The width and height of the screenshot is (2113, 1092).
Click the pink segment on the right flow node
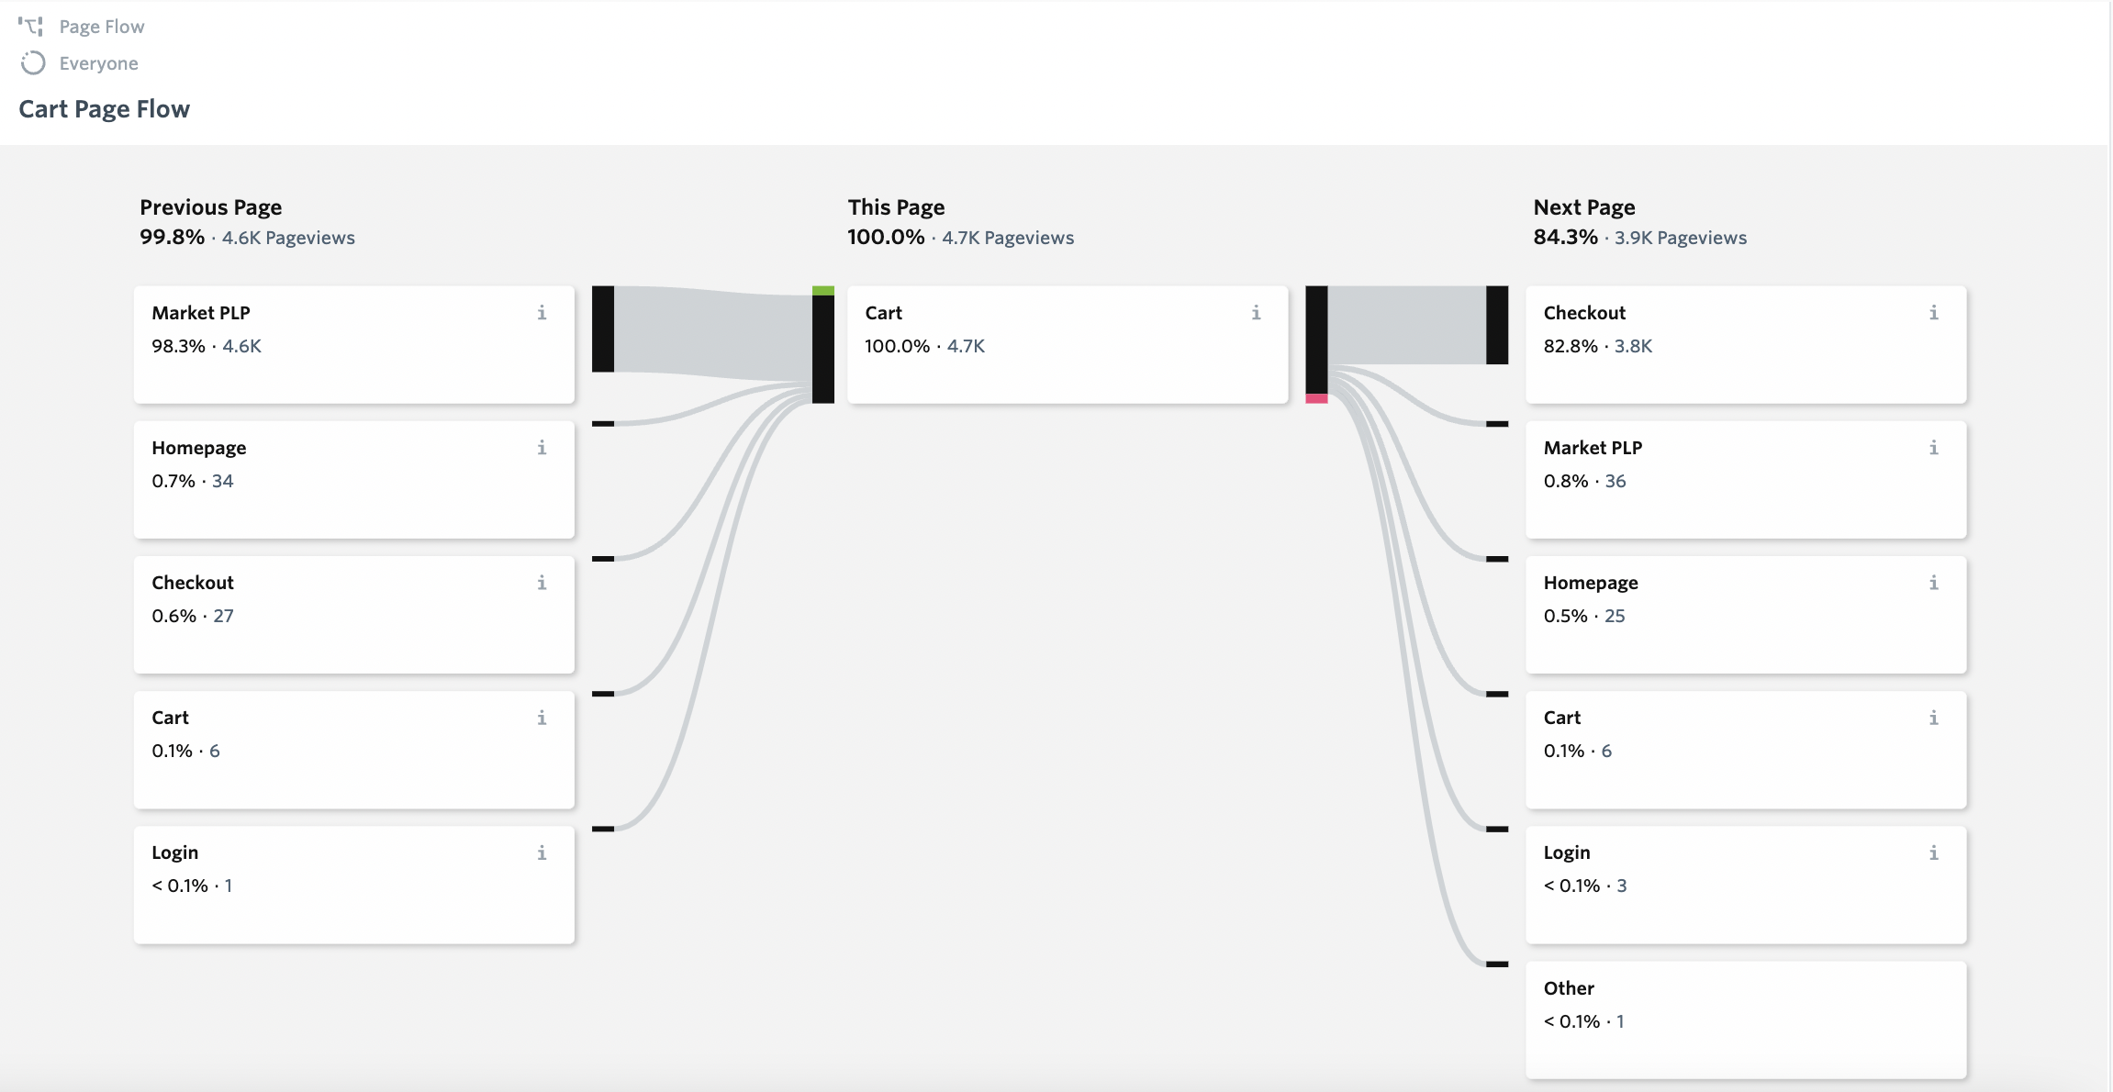1317,397
